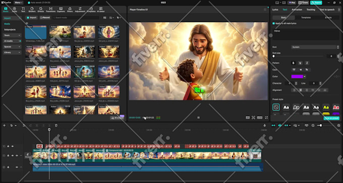The width and height of the screenshot is (343, 183).
Task: Click the Import button
Action: [x=31, y=18]
